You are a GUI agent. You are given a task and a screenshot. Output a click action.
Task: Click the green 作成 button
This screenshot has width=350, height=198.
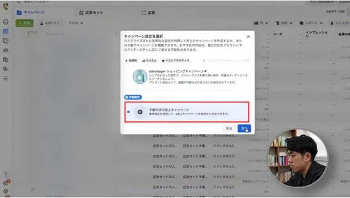[25, 23]
